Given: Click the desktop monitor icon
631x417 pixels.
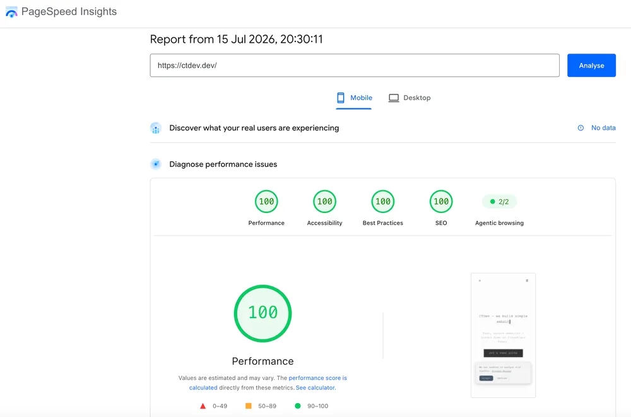Looking at the screenshot, I should point(394,98).
